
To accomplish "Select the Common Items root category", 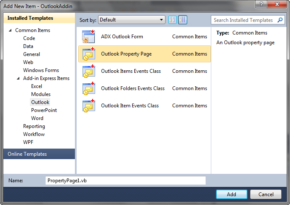I will tap(32, 30).
